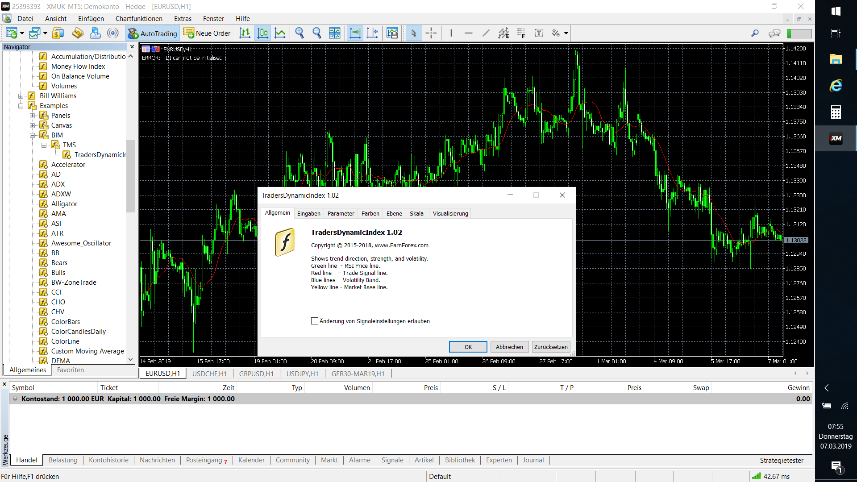Select the crosshair tool
The image size is (857, 482).
(431, 33)
